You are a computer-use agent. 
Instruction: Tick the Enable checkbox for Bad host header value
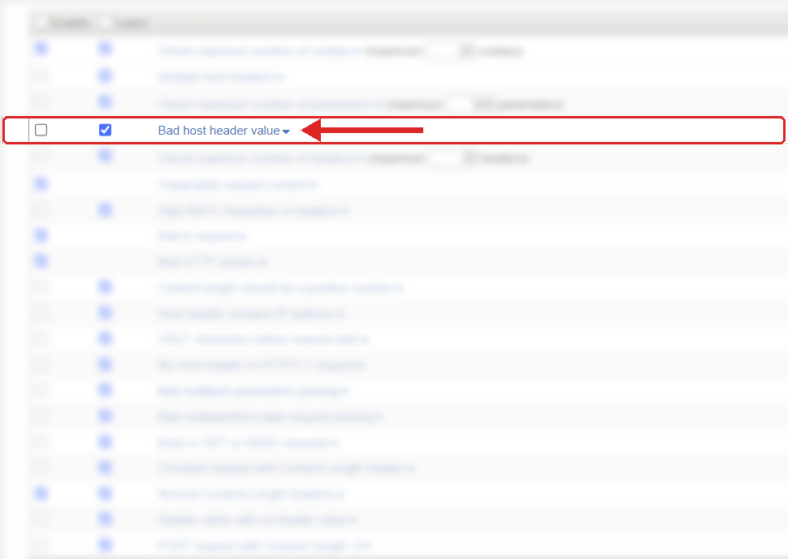(41, 130)
